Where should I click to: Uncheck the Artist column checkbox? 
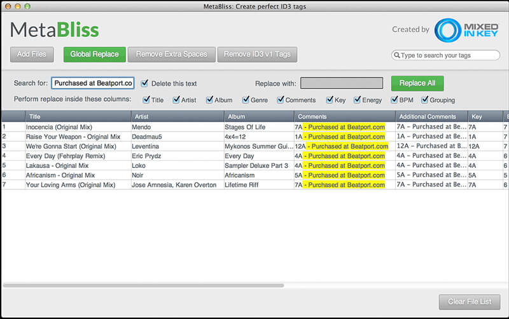[176, 100]
